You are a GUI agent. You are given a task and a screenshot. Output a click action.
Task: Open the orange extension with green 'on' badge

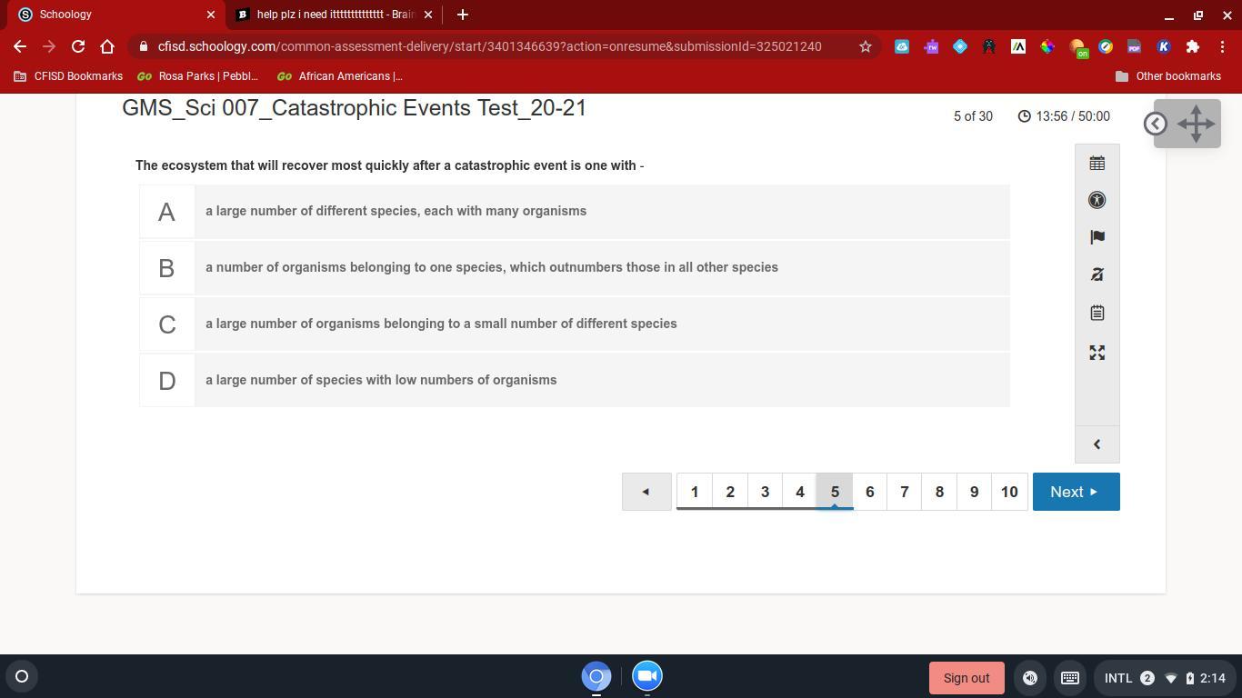coord(1078,48)
